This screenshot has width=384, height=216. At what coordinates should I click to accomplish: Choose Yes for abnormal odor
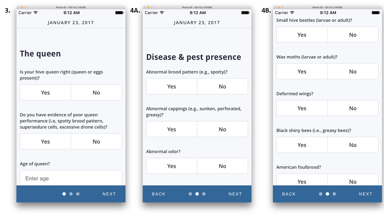tap(172, 166)
